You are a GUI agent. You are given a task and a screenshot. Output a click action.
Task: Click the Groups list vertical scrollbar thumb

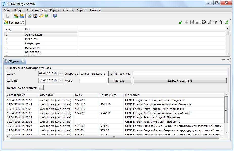click(228, 33)
